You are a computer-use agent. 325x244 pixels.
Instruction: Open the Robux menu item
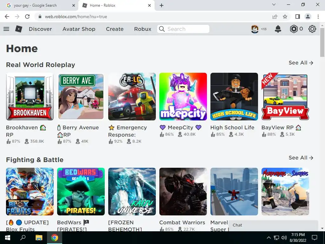(x=143, y=29)
